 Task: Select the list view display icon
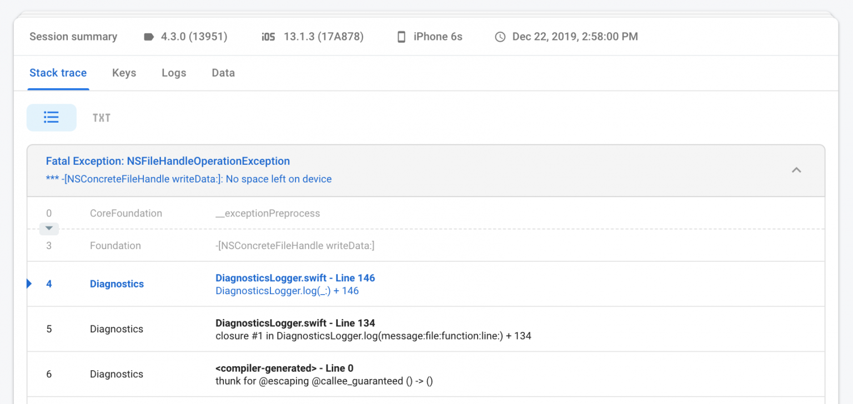51,117
